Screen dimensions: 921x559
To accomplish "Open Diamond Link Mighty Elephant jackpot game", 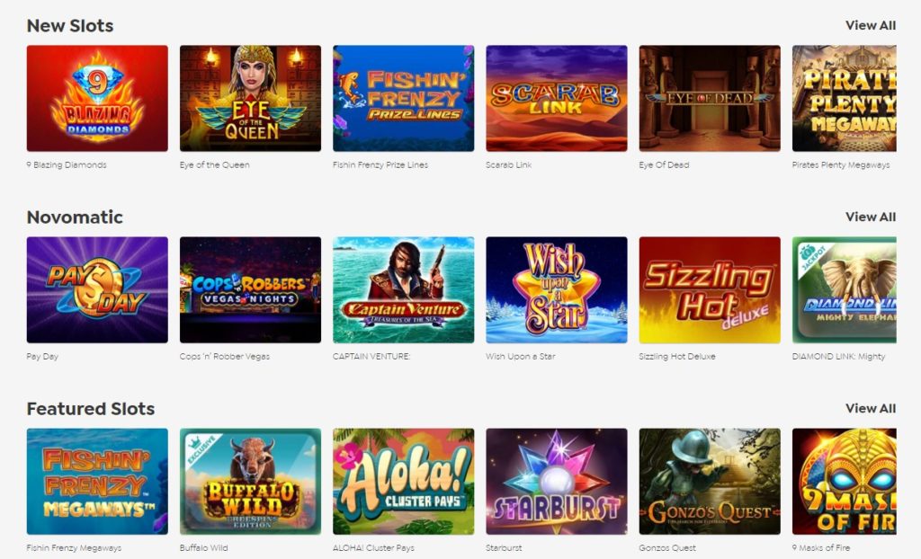I will (844, 289).
